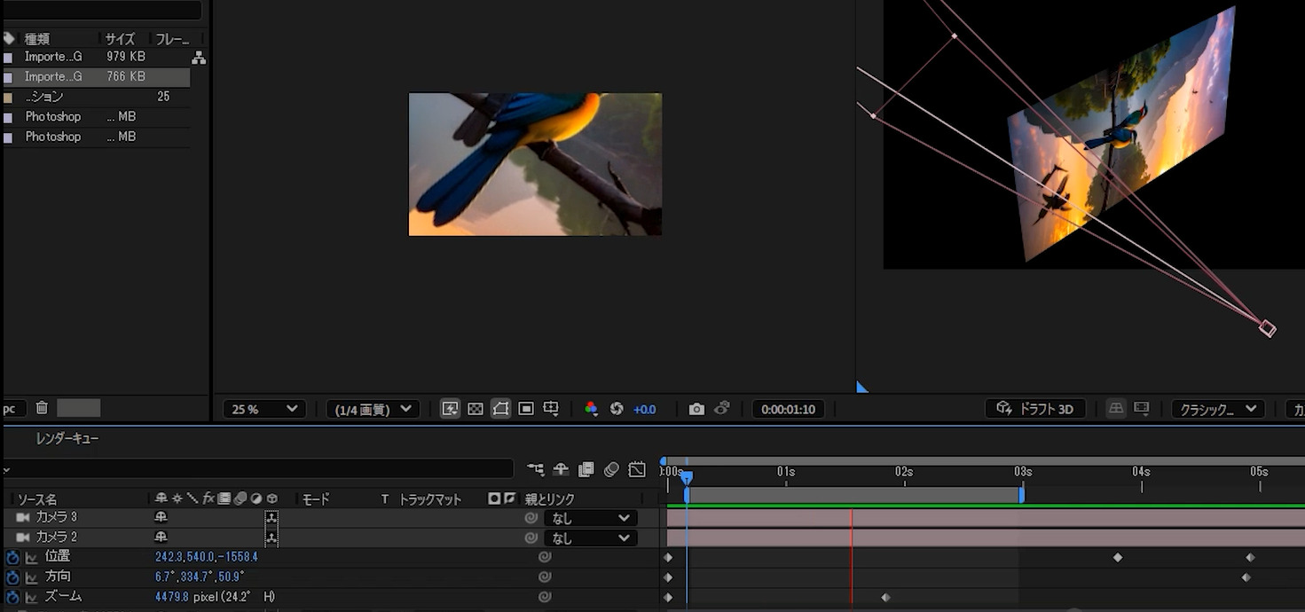Select the region of interest tool
The height and width of the screenshot is (612, 1305).
pos(524,408)
